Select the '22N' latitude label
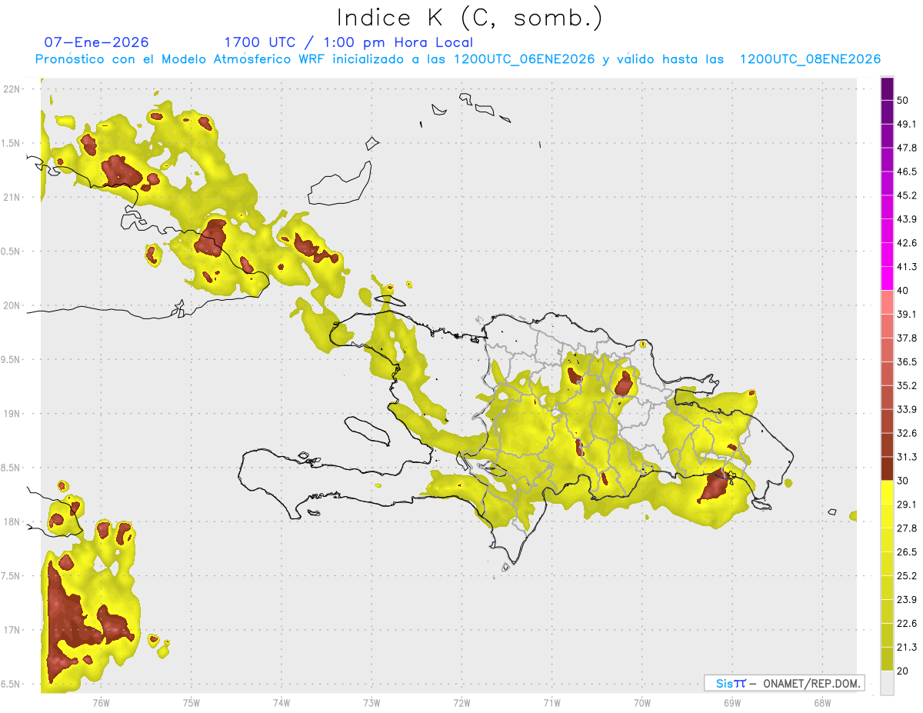The height and width of the screenshot is (713, 923). [12, 88]
